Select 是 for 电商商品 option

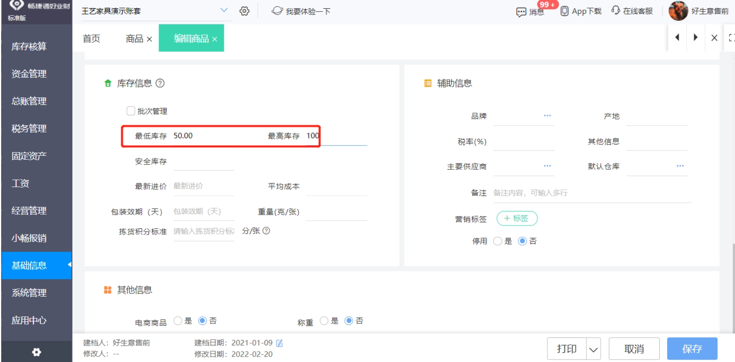[x=178, y=321]
